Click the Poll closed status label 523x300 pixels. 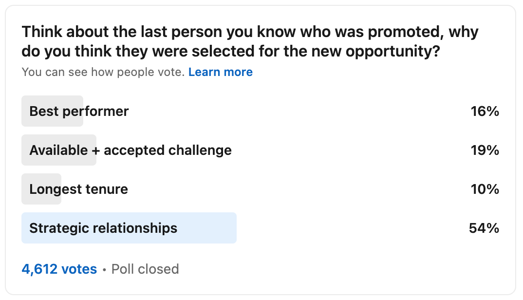tap(145, 269)
